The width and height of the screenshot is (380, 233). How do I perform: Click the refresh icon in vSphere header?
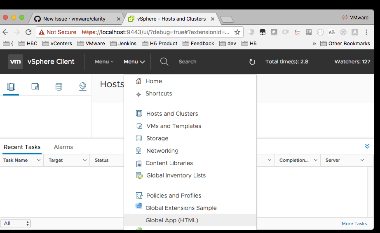click(x=252, y=62)
